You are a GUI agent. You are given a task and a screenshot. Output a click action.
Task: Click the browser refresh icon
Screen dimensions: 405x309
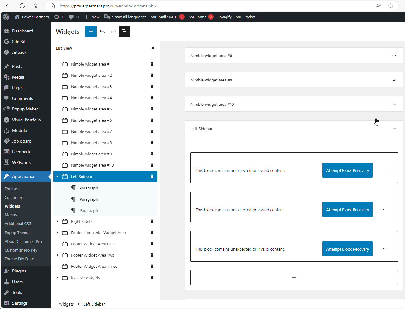[x=22, y=6]
